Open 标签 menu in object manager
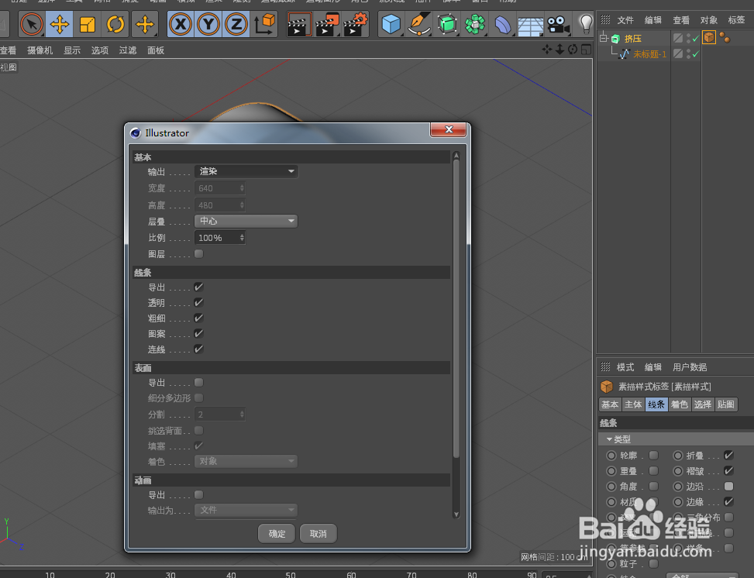This screenshot has height=578, width=754. click(736, 19)
